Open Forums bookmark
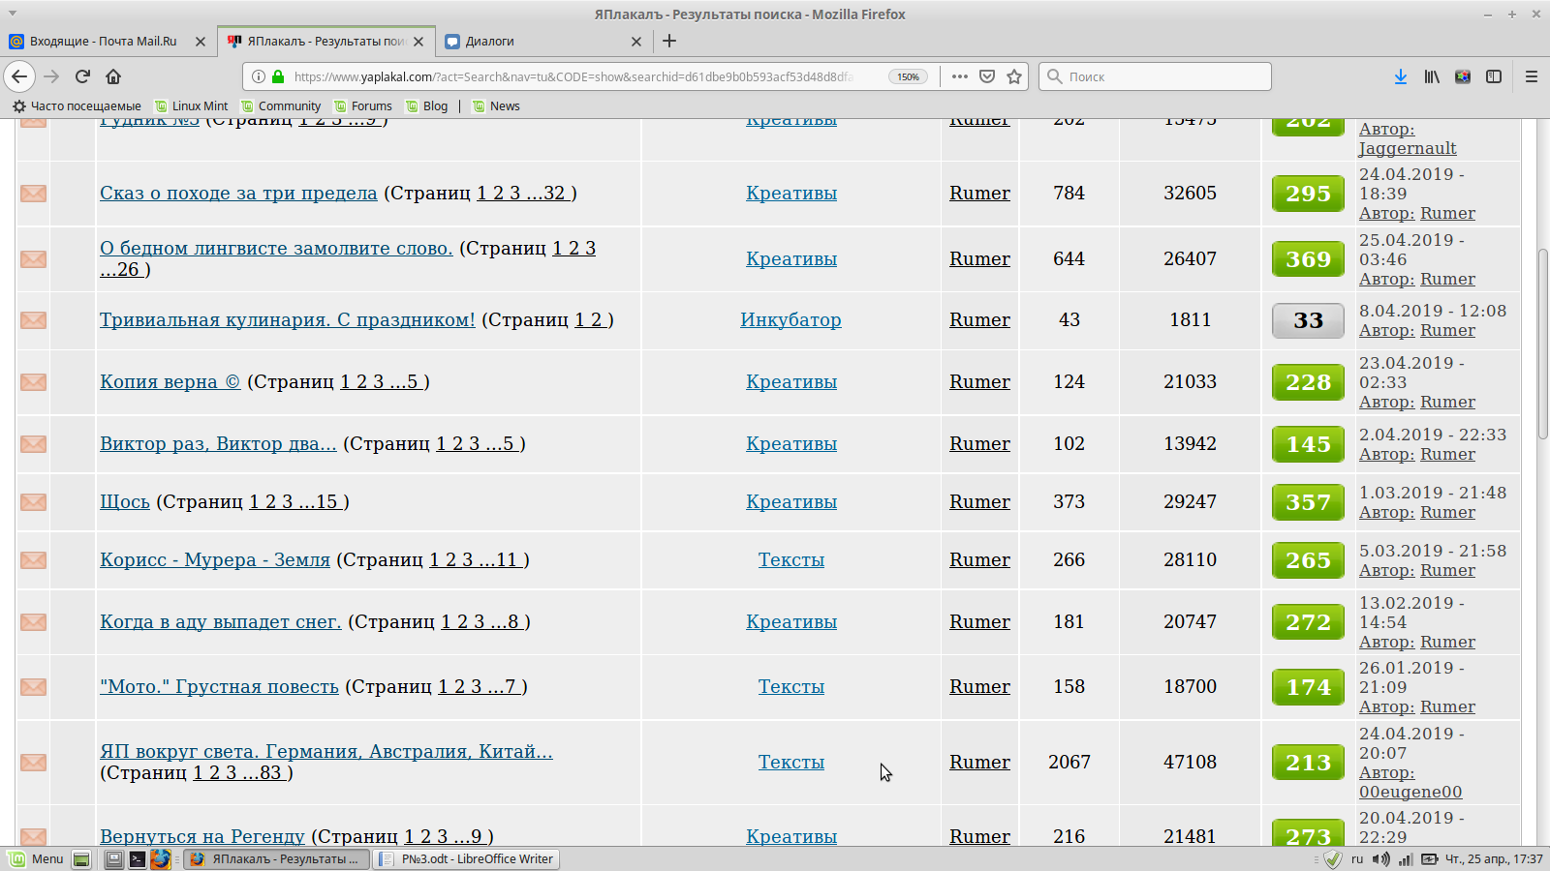 tap(363, 106)
